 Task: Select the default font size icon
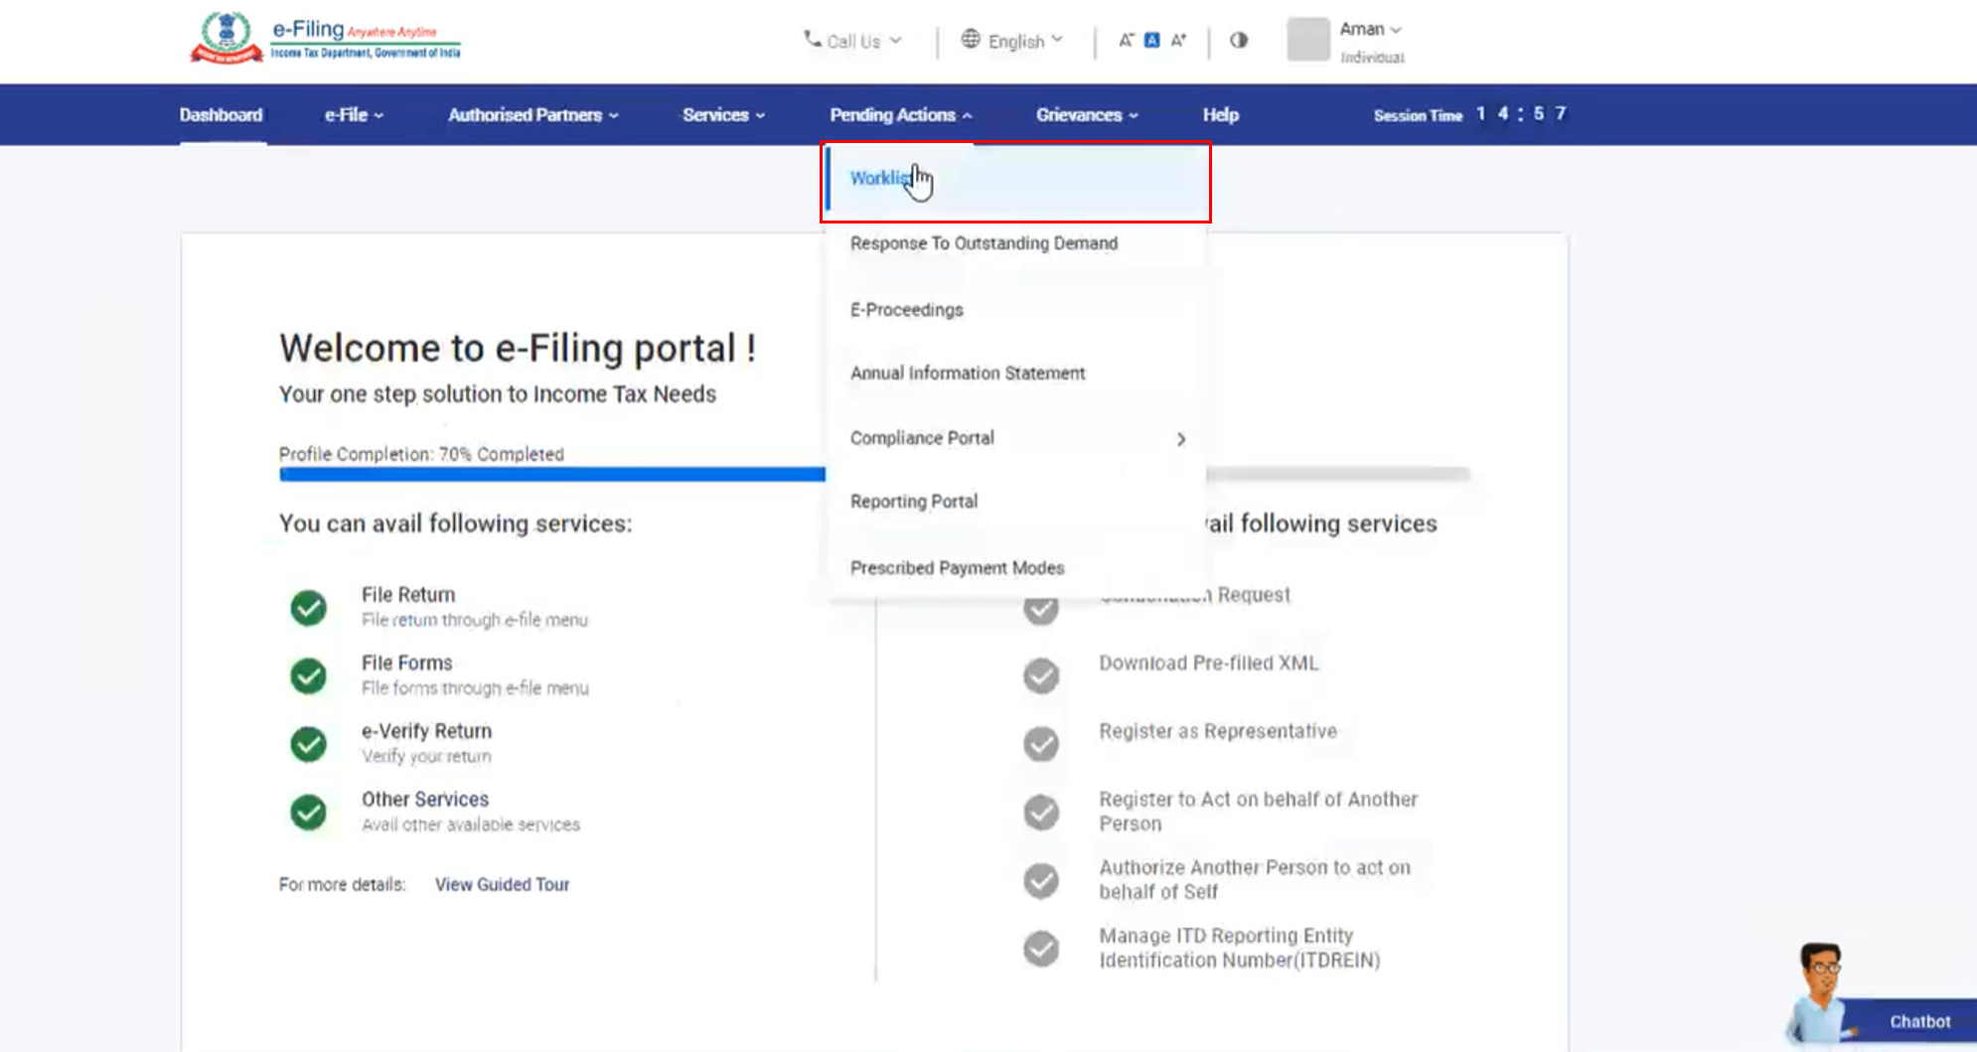click(1151, 41)
